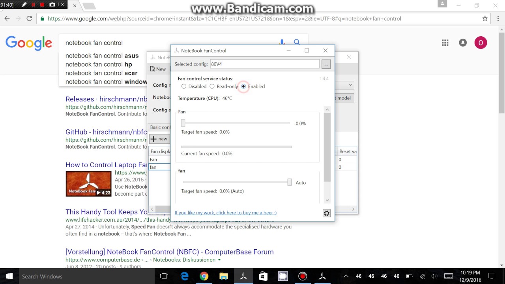Open a new Chrome tab
Image resolution: width=505 pixels, height=284 pixels.
point(89,6)
